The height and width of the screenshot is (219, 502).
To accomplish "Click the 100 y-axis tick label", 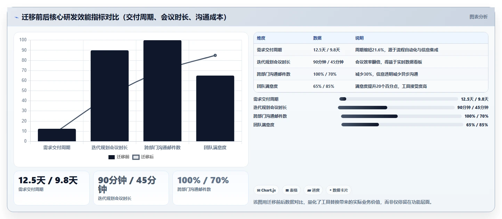I will click(x=23, y=40).
